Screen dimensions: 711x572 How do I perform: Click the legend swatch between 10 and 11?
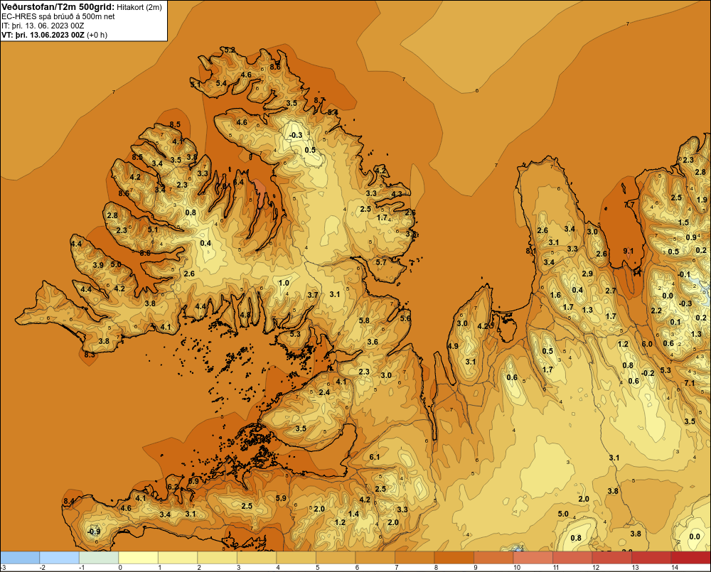pyautogui.click(x=533, y=558)
